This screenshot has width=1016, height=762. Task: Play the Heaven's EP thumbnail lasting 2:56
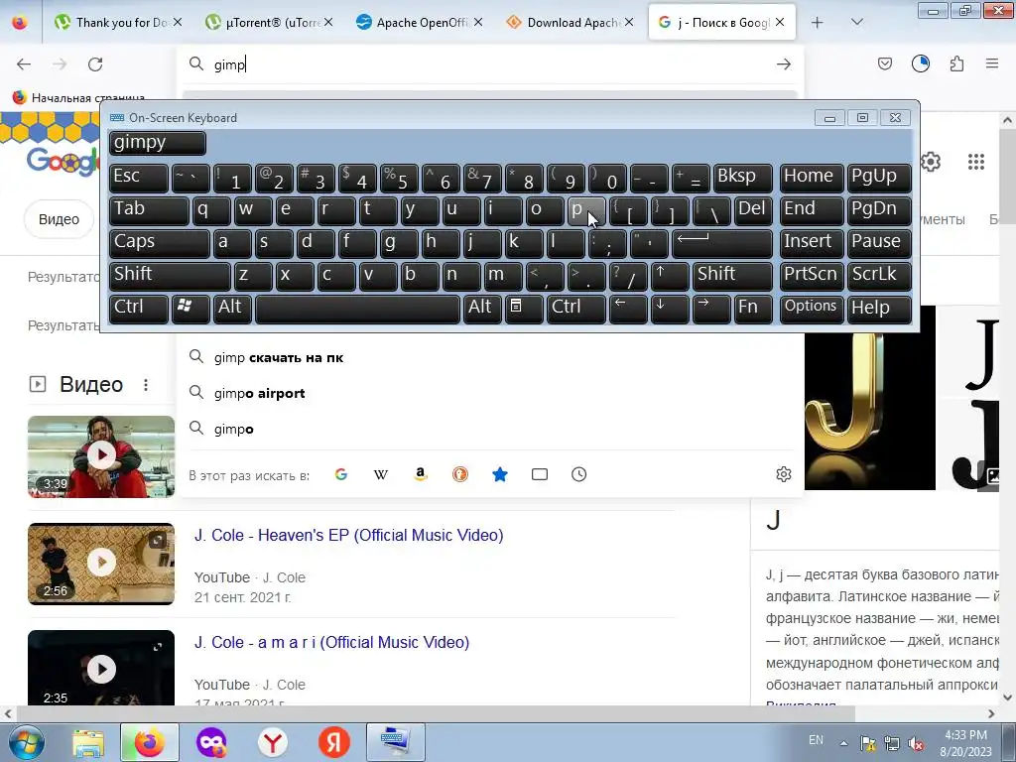(101, 564)
